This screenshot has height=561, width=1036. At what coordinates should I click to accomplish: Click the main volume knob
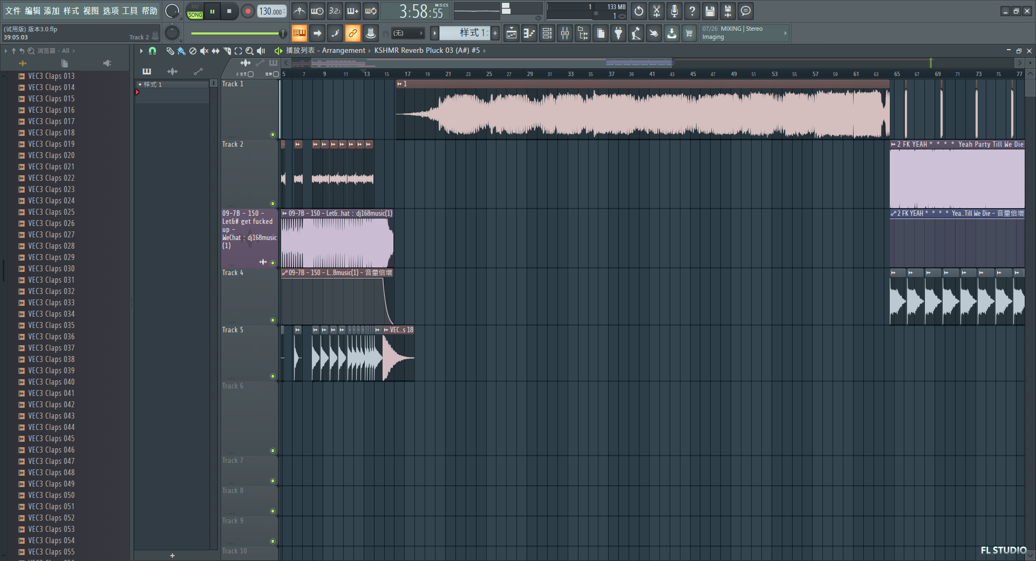click(172, 11)
